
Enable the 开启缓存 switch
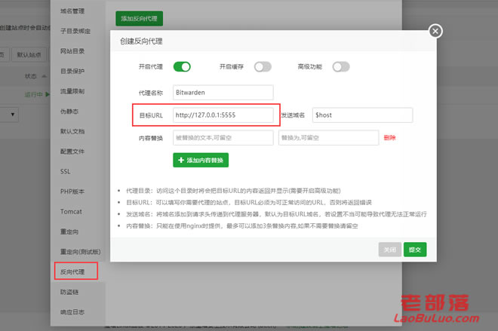click(x=263, y=67)
